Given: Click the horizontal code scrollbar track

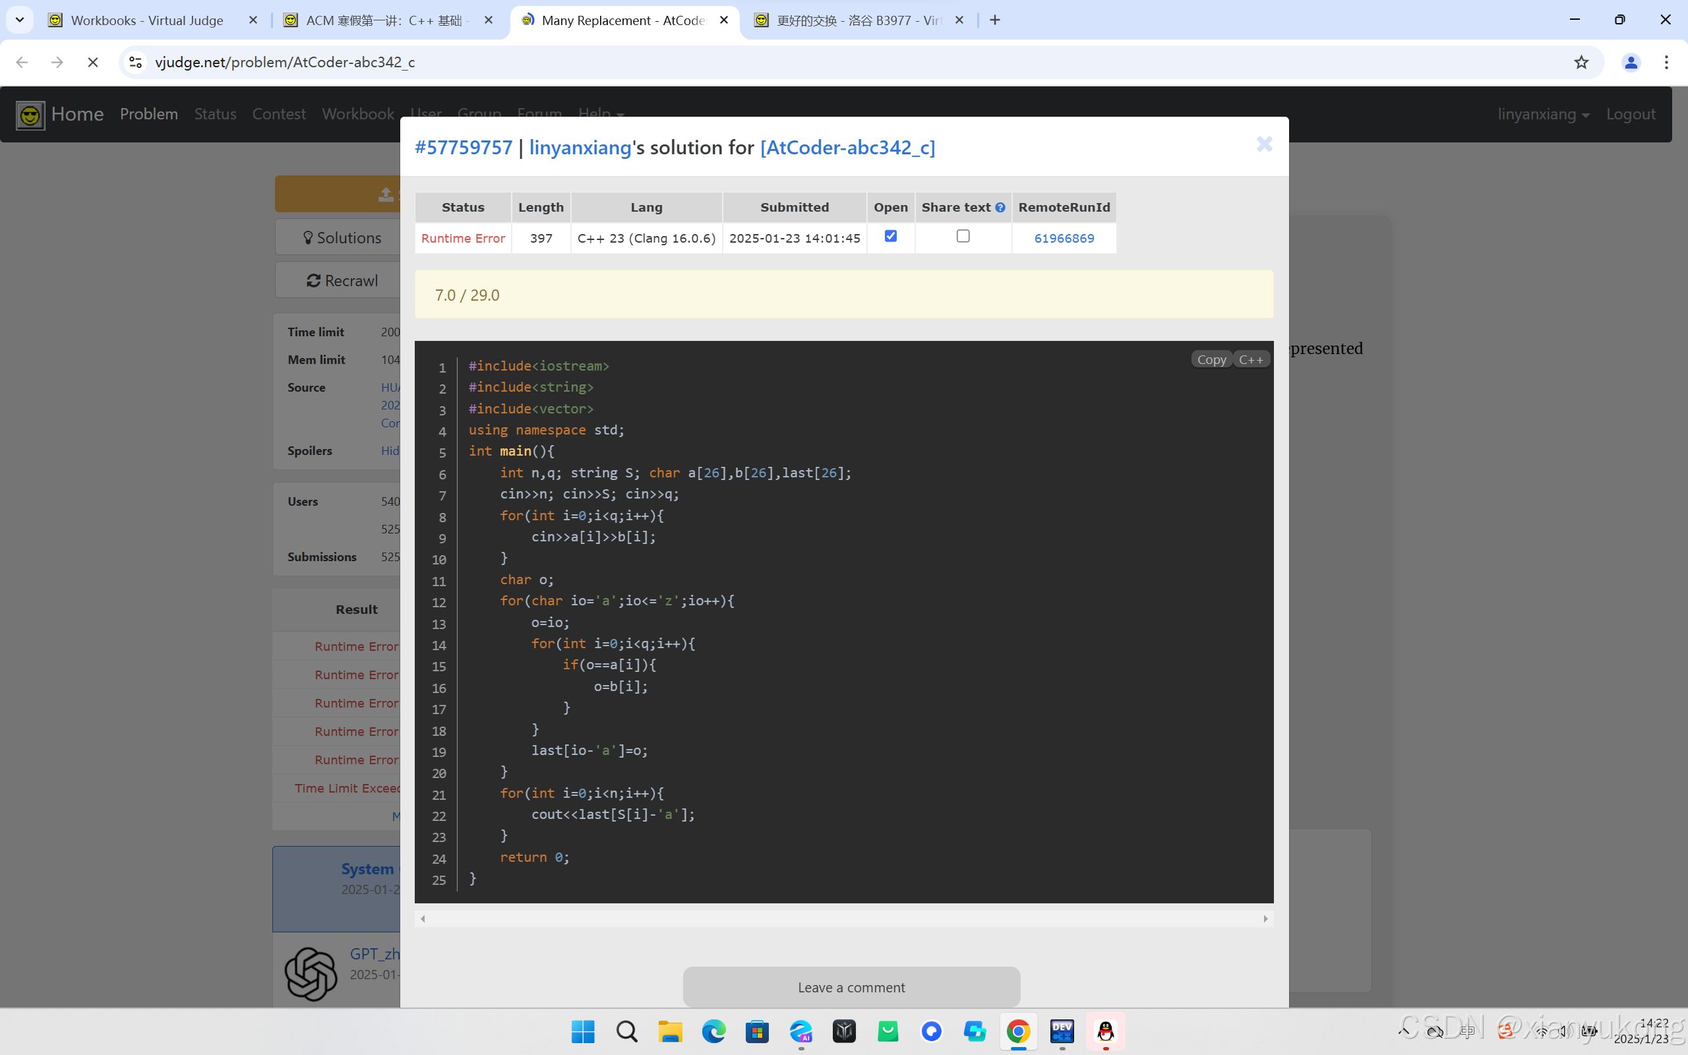Looking at the screenshot, I should click(844, 919).
